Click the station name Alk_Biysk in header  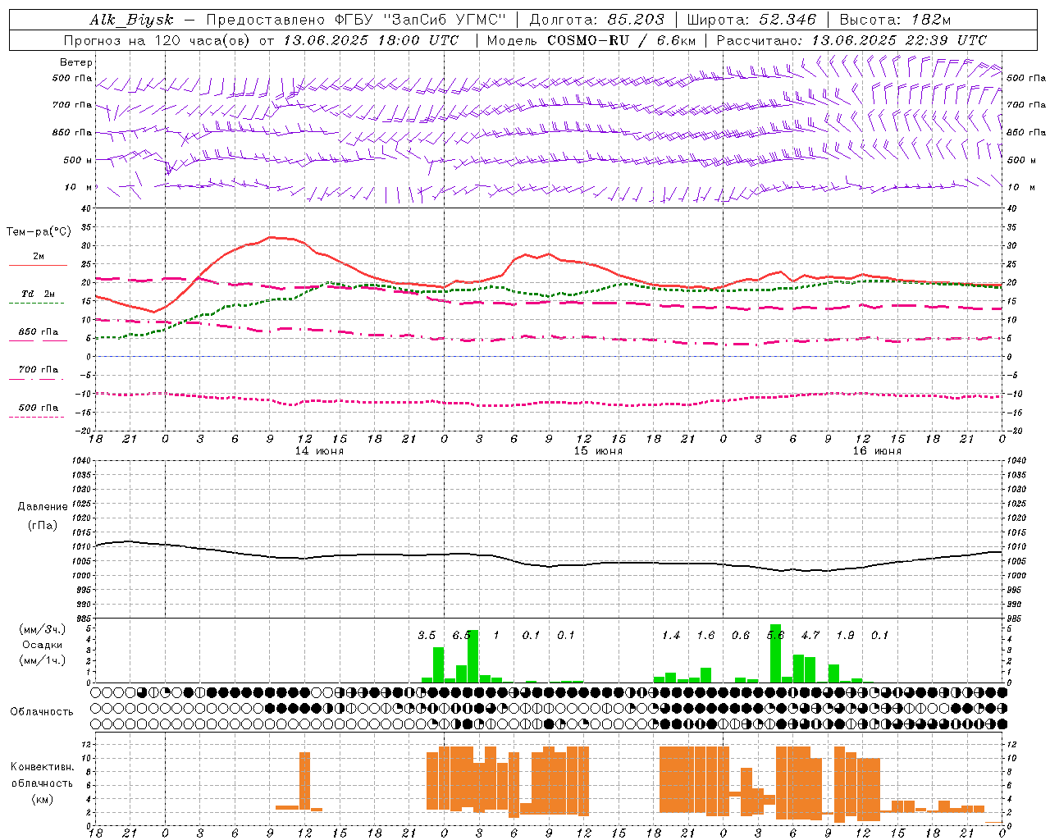click(x=131, y=21)
